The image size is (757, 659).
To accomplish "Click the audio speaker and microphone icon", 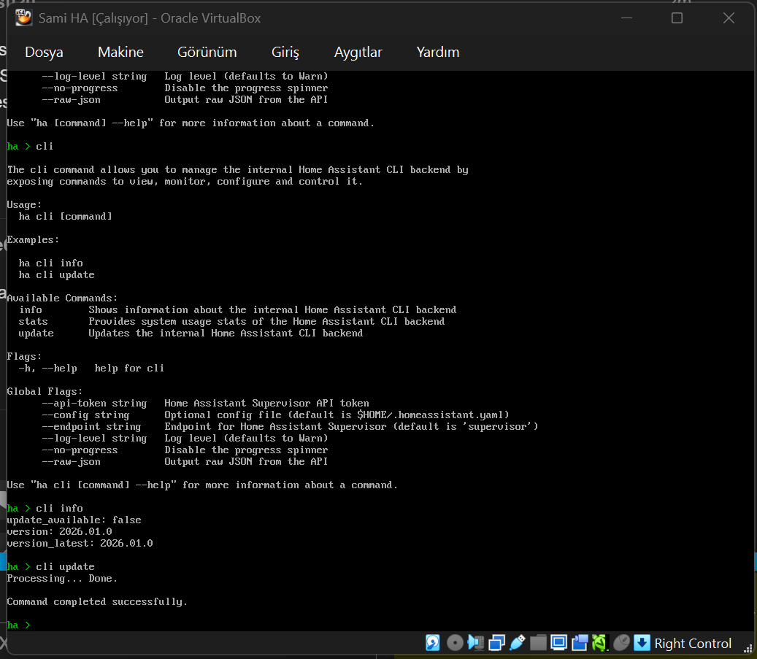I will pyautogui.click(x=475, y=643).
